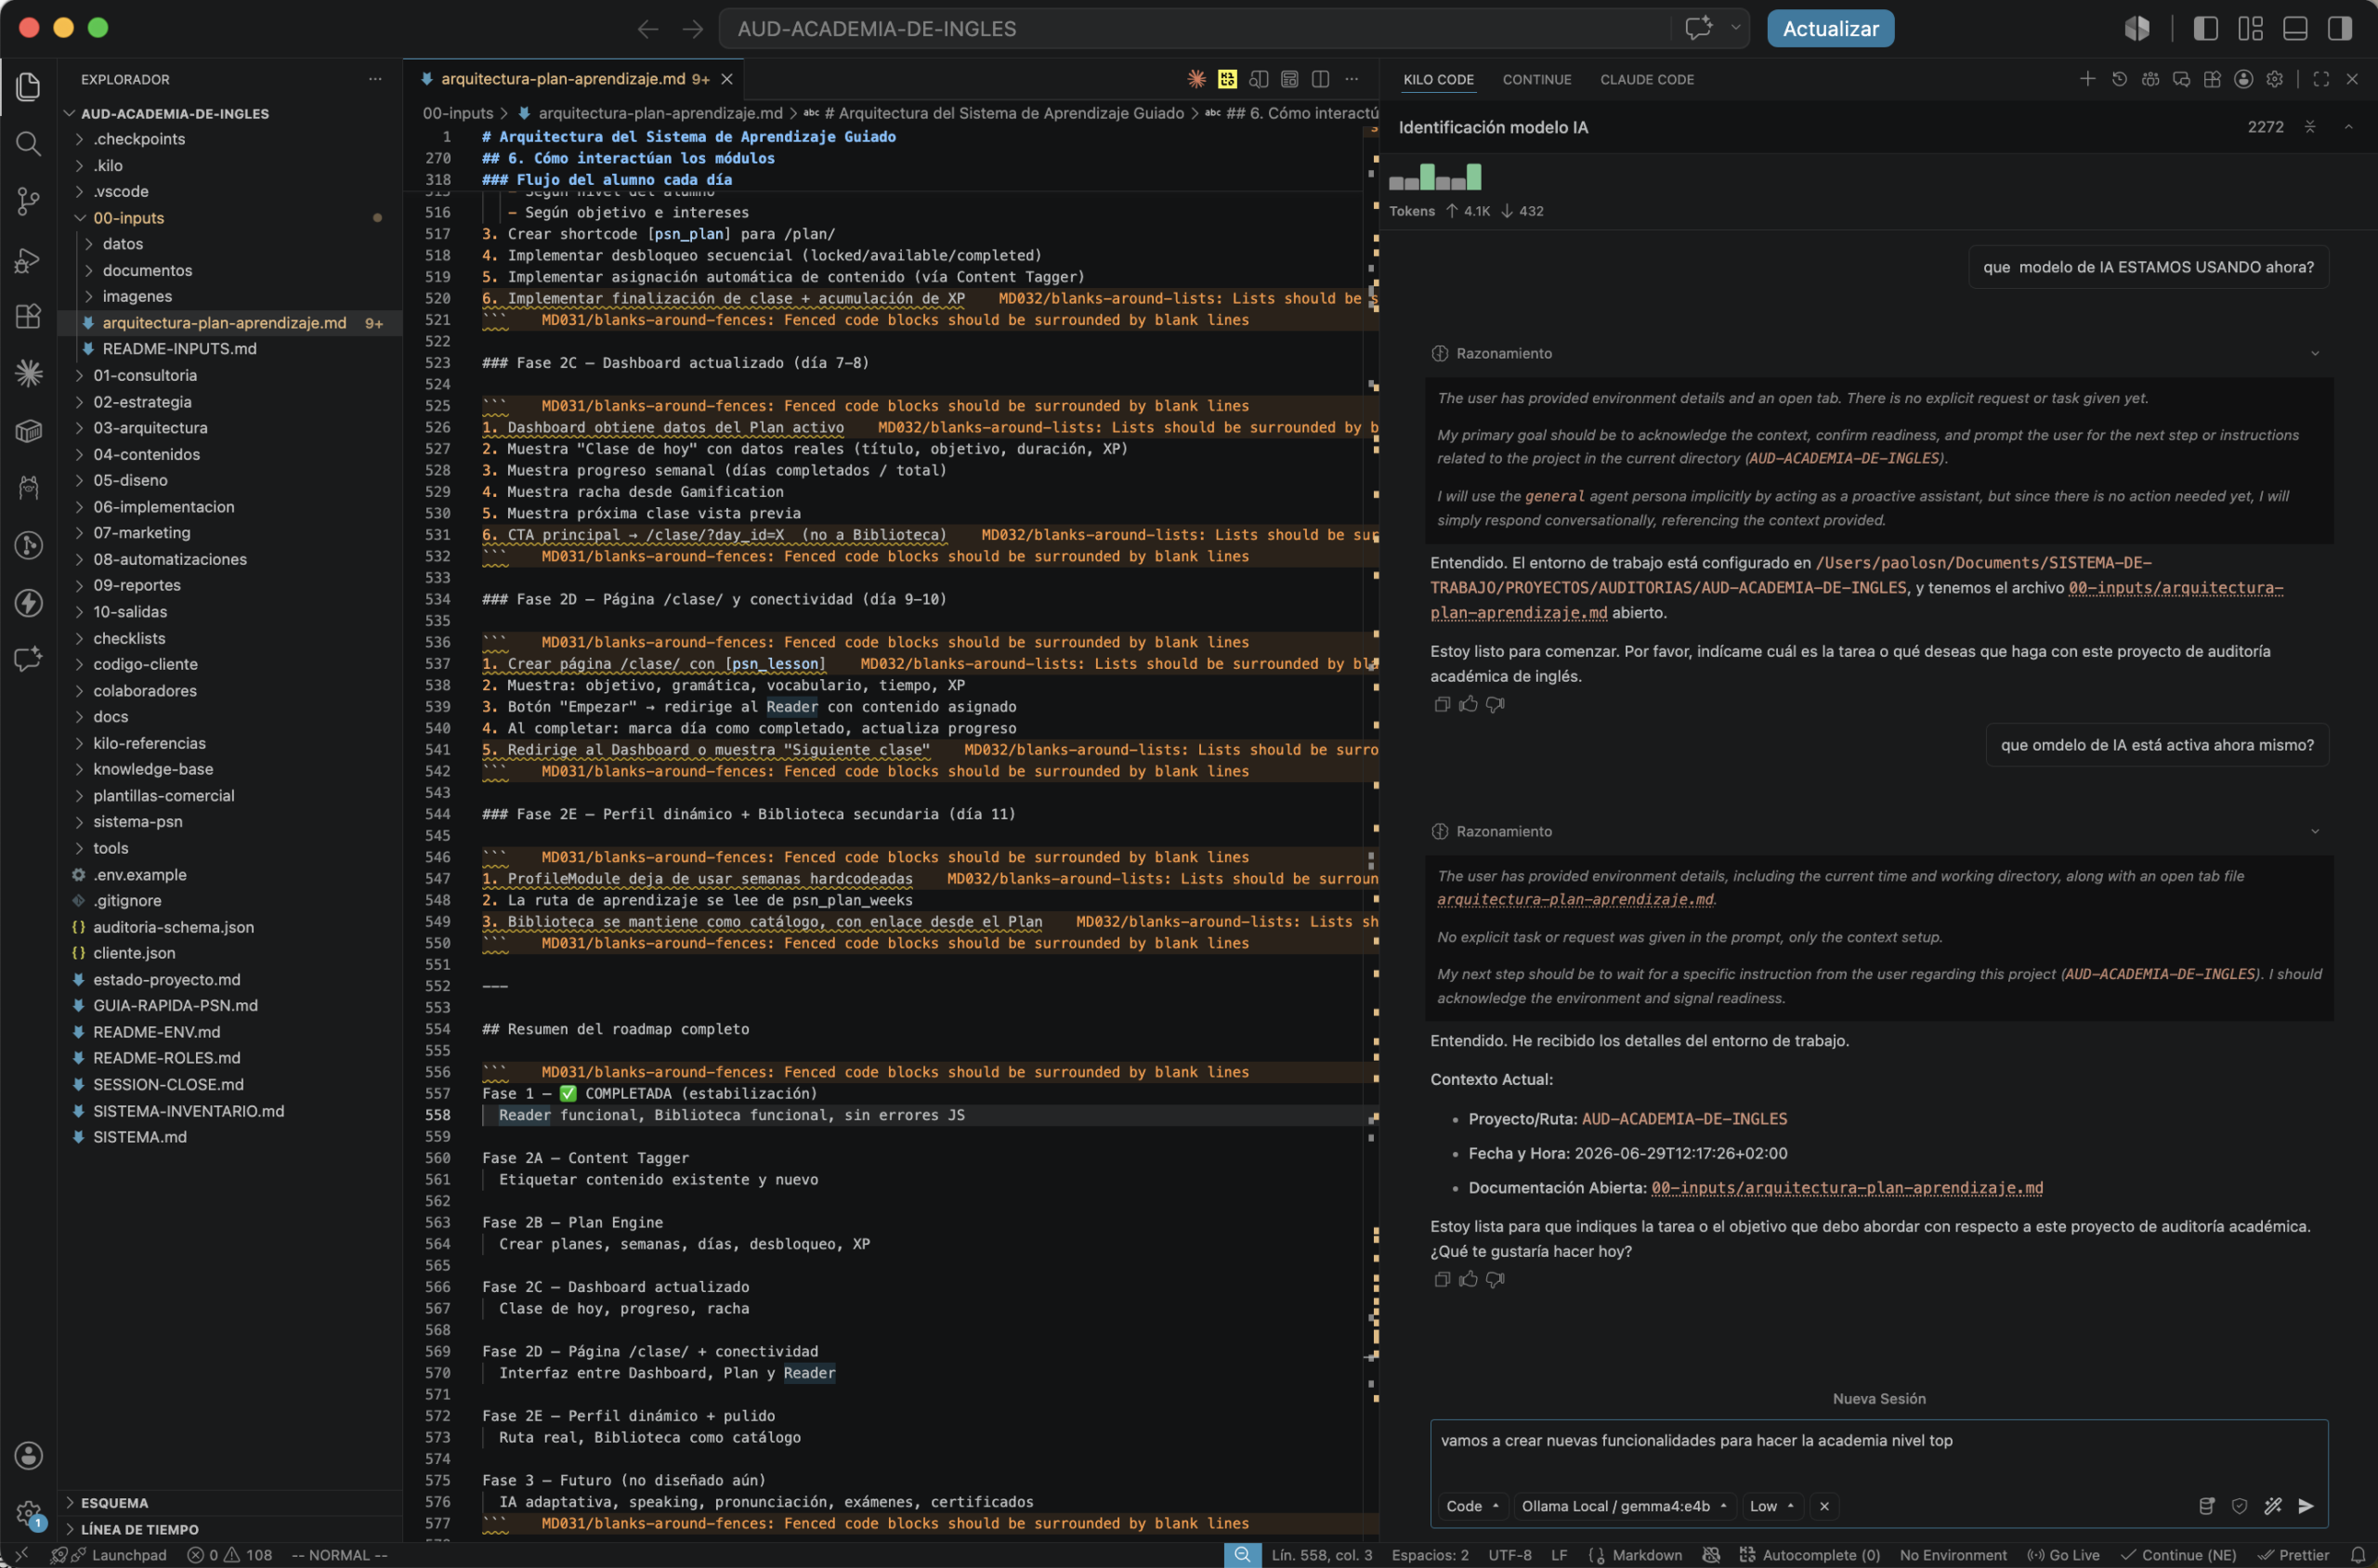Switch to CLAUDE CODE tab
The height and width of the screenshot is (1568, 2378).
pos(1646,79)
